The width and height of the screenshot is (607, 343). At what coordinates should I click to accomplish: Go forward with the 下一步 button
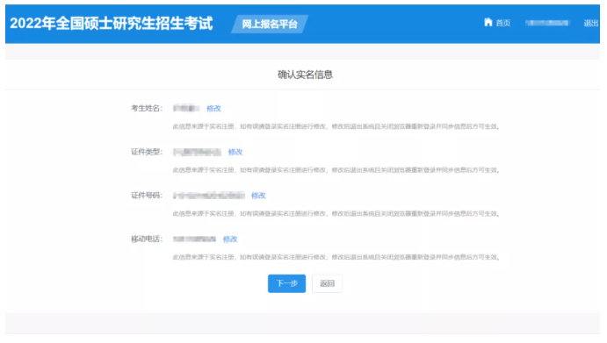[x=286, y=283]
